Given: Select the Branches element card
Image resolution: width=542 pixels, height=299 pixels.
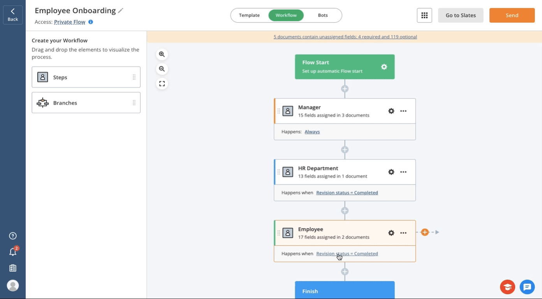Looking at the screenshot, I should (x=86, y=103).
